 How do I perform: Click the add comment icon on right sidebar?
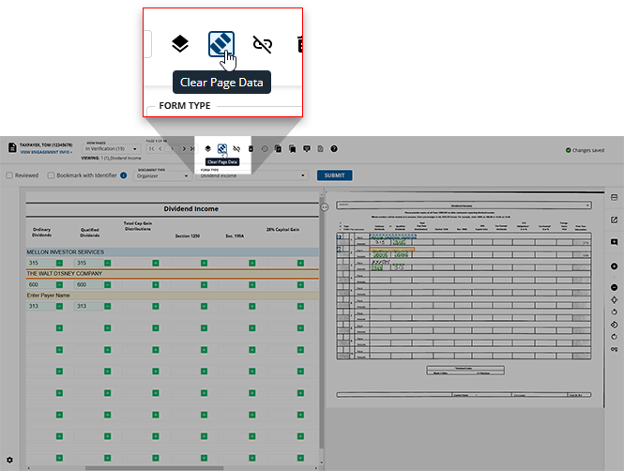[613, 242]
